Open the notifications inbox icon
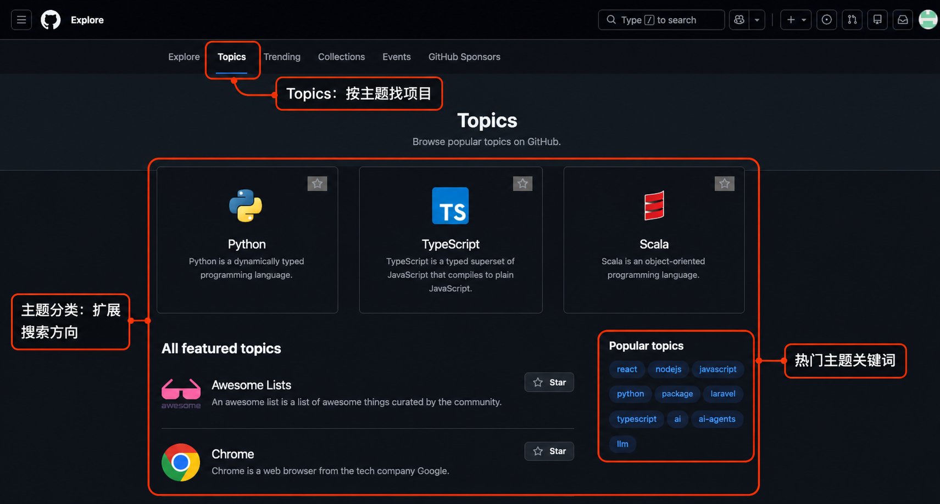Screen dimensions: 940x504 903,20
